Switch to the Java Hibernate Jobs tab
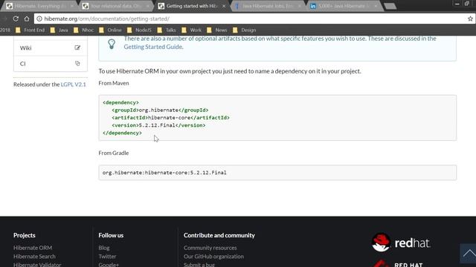The width and height of the screenshot is (476, 267). (267, 6)
